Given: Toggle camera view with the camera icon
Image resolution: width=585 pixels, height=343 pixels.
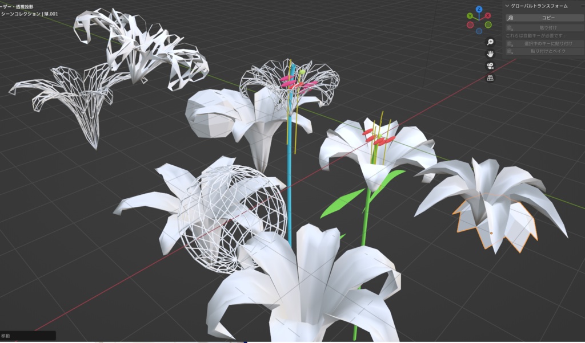Looking at the screenshot, I should pyautogui.click(x=490, y=66).
